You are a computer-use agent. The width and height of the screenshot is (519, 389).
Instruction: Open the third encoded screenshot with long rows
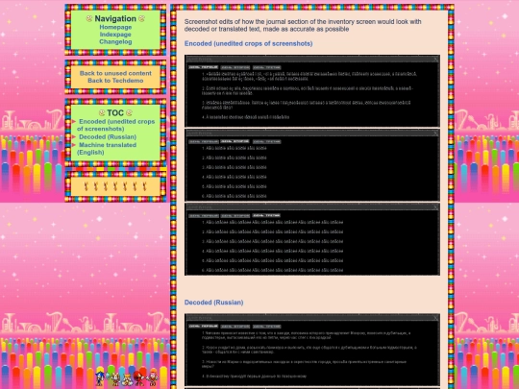(312, 239)
